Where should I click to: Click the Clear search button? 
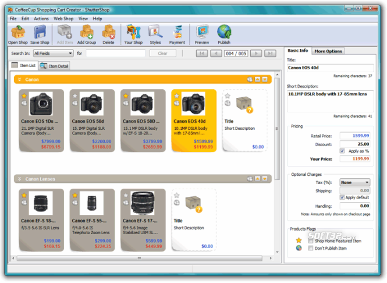click(x=162, y=54)
